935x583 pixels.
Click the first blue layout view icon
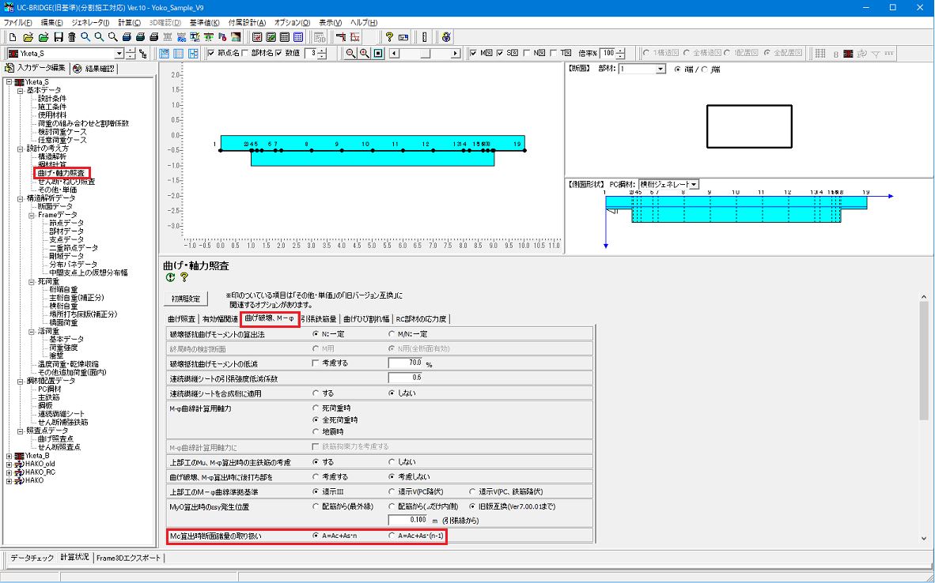[x=165, y=54]
